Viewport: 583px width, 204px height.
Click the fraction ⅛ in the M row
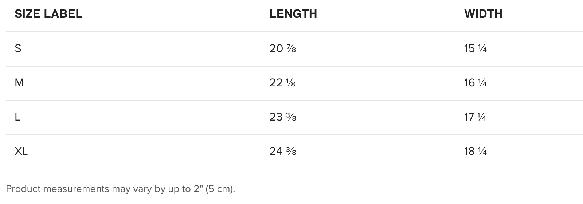pyautogui.click(x=291, y=83)
